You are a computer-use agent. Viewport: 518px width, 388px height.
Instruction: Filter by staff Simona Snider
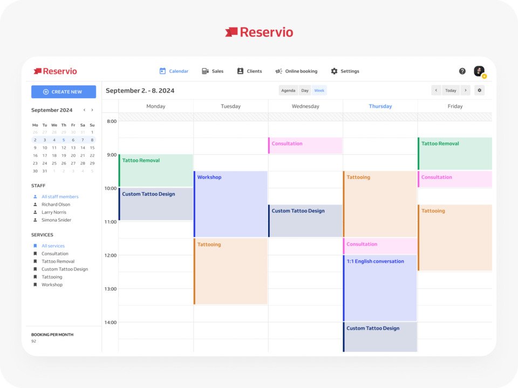tap(56, 220)
